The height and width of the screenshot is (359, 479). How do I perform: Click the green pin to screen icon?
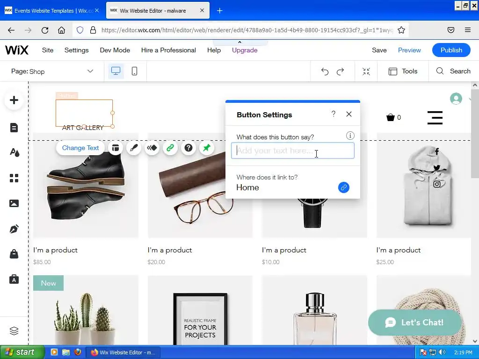207,148
